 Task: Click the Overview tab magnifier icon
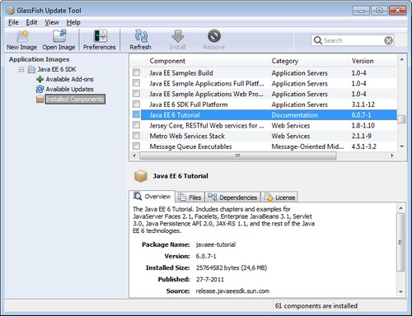coord(138,196)
